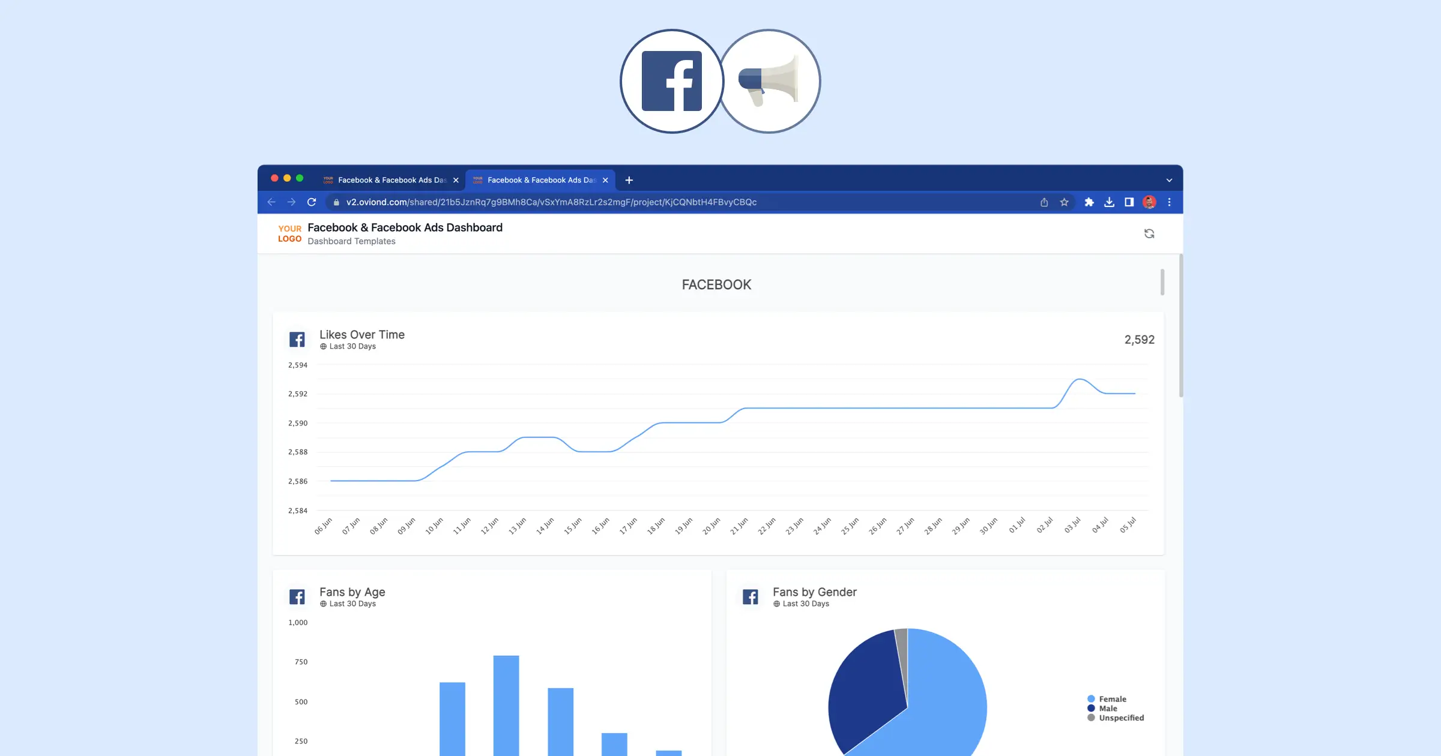Click the Dashboard Templates subtitle

click(351, 241)
